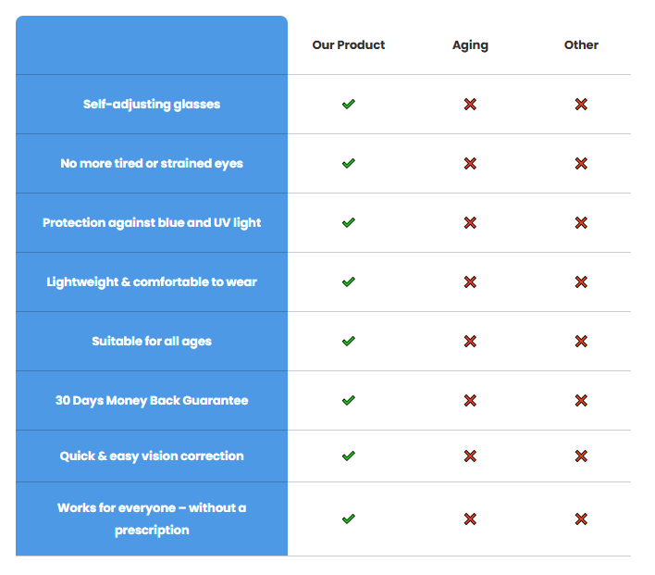Click the Protection against blue and UV light label
655x575 pixels.
tap(152, 223)
